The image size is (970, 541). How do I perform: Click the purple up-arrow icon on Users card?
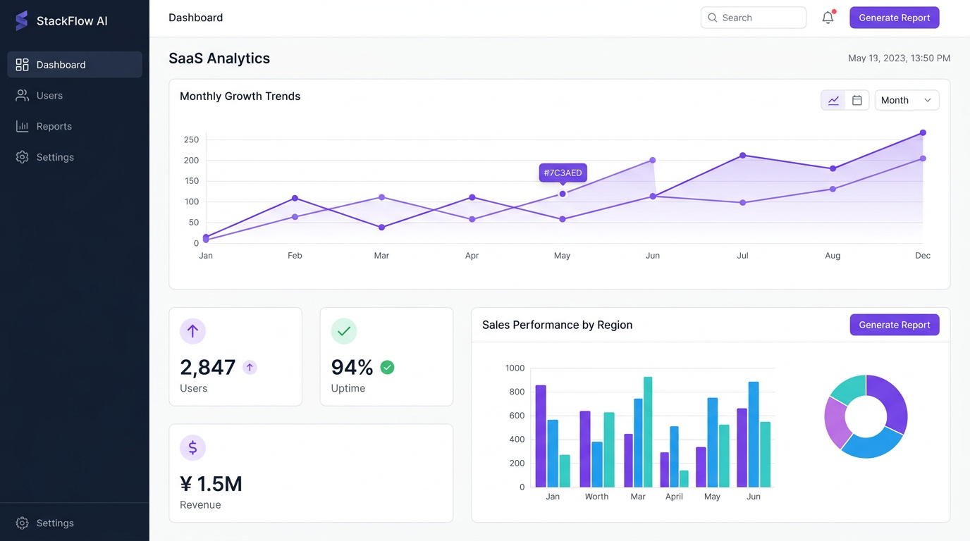192,331
